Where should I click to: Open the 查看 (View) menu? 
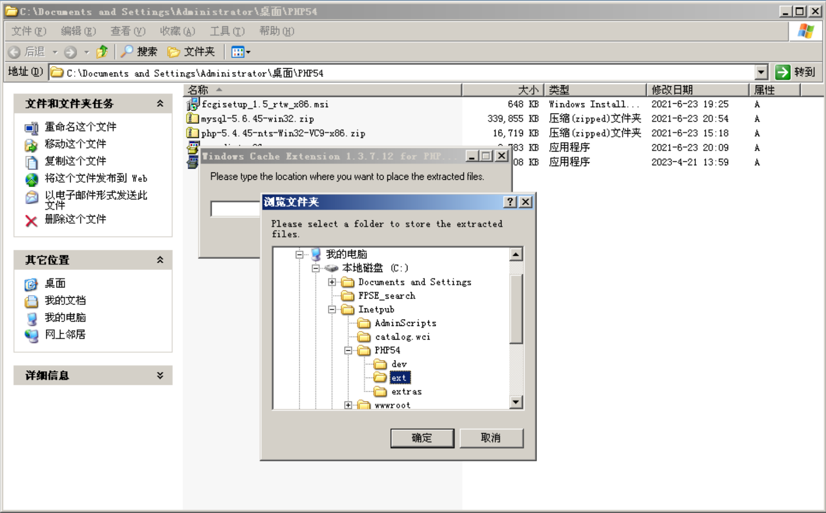[x=128, y=31]
